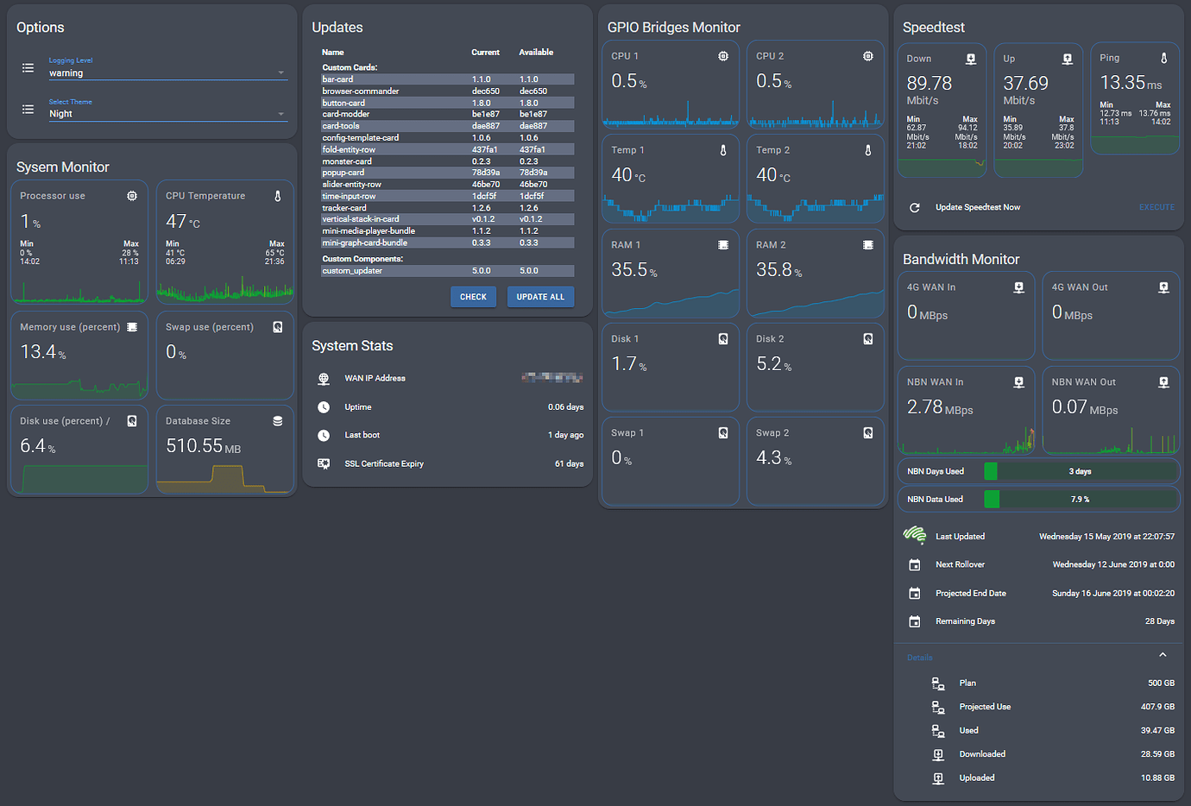This screenshot has width=1191, height=806.
Task: Click the refresh icon beside Update Speedtest Now
Action: click(915, 207)
